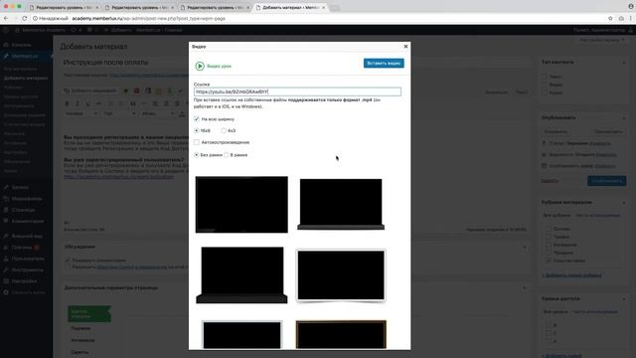Image resolution: width=636 pixels, height=358 pixels.
Task: Choose the В рамке radio option
Action: 227,155
